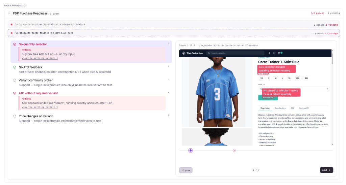Switch to the Reviews tab
346x185 pixels.
304,108
